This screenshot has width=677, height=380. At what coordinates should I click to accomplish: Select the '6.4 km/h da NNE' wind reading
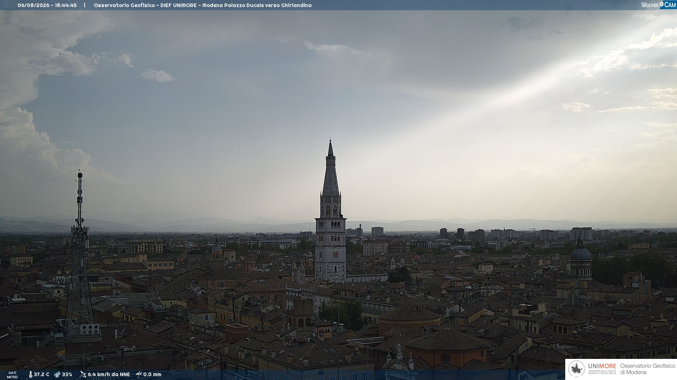coord(109,375)
